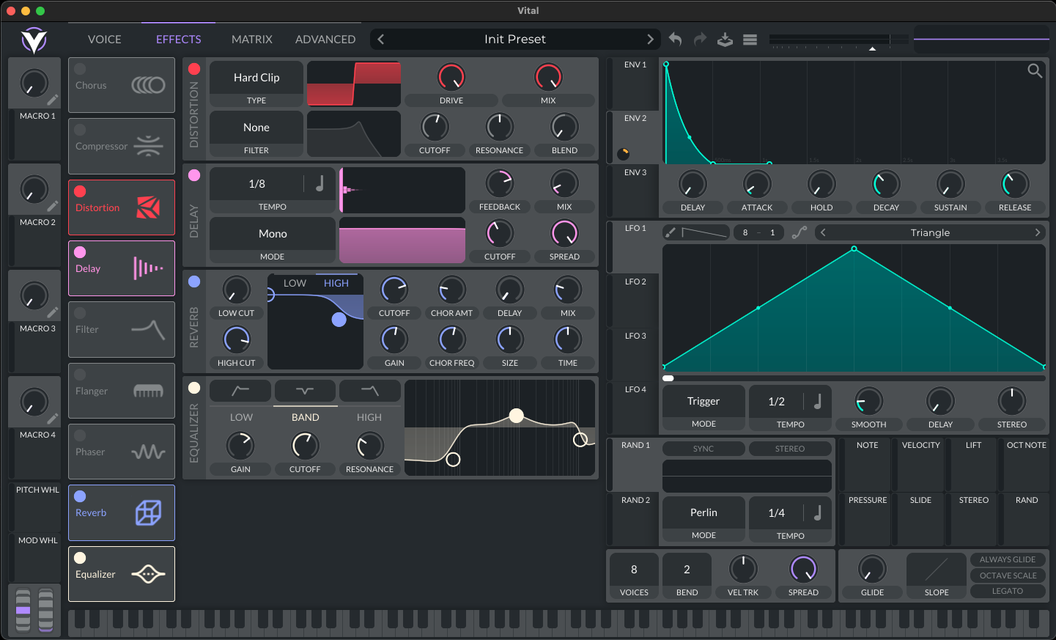Click the VOICES count field
The image size is (1056, 640).
[x=634, y=570]
